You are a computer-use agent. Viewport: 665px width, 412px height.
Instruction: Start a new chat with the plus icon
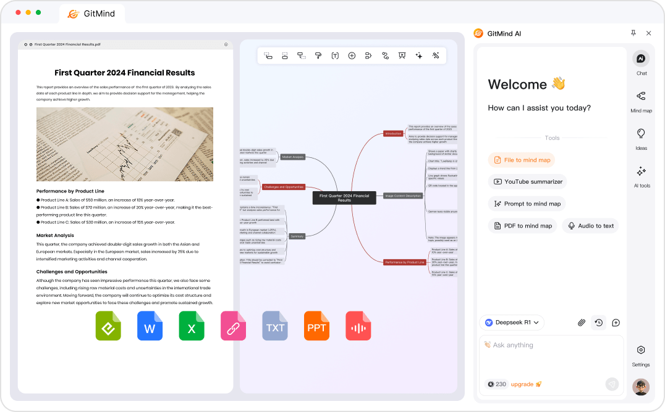(615, 322)
